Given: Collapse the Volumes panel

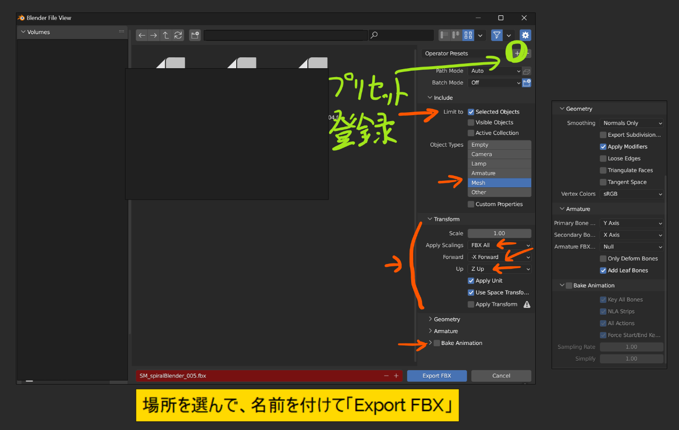Looking at the screenshot, I should [23, 32].
